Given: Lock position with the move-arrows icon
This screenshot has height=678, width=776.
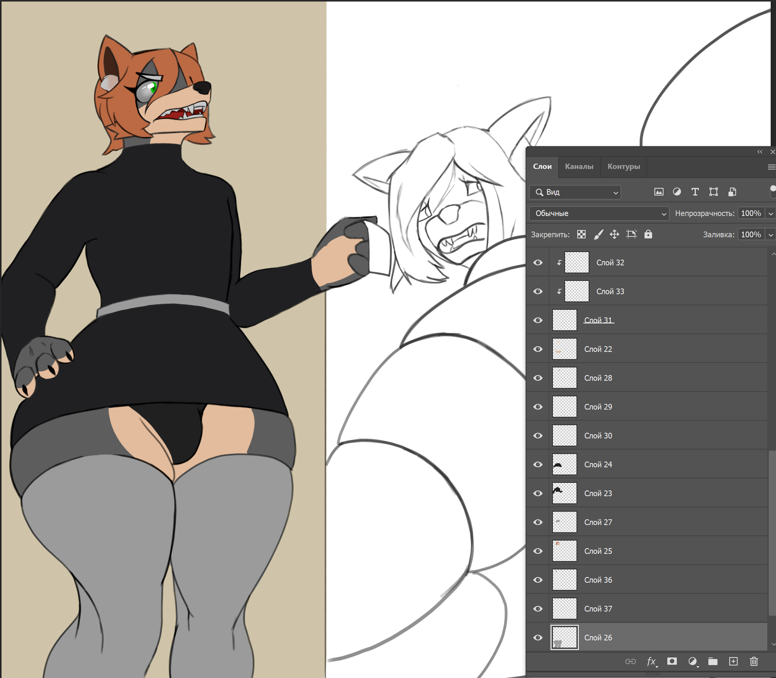Looking at the screenshot, I should (614, 235).
